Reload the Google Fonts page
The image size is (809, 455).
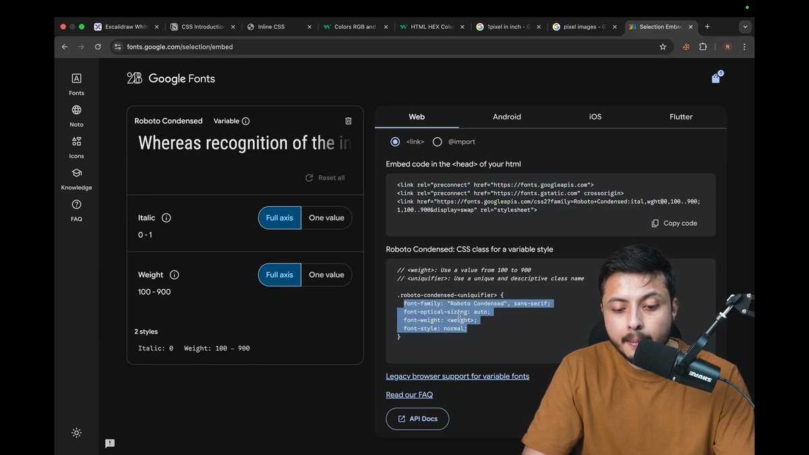[x=98, y=47]
